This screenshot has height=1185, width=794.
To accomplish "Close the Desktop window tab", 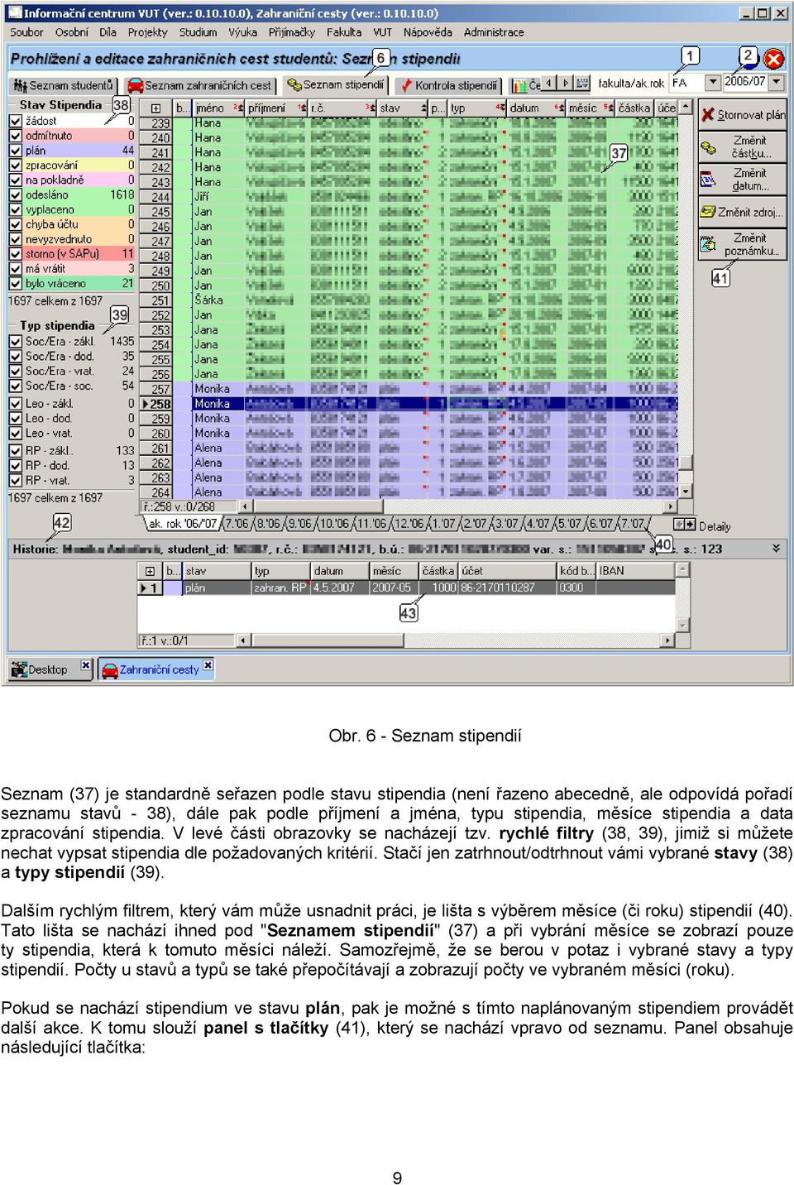I will (85, 665).
